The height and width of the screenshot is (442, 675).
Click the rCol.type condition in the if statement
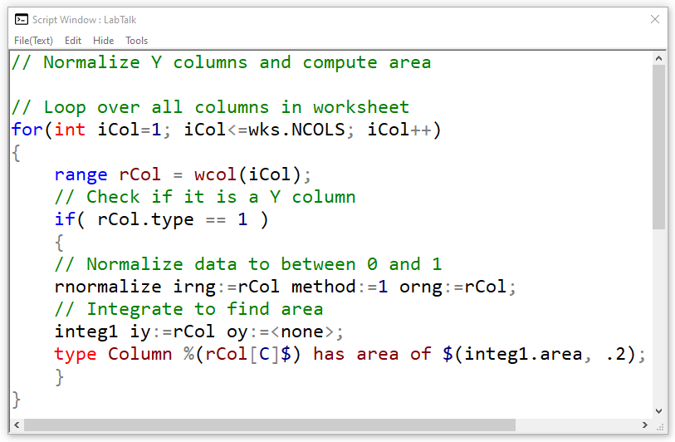145,219
